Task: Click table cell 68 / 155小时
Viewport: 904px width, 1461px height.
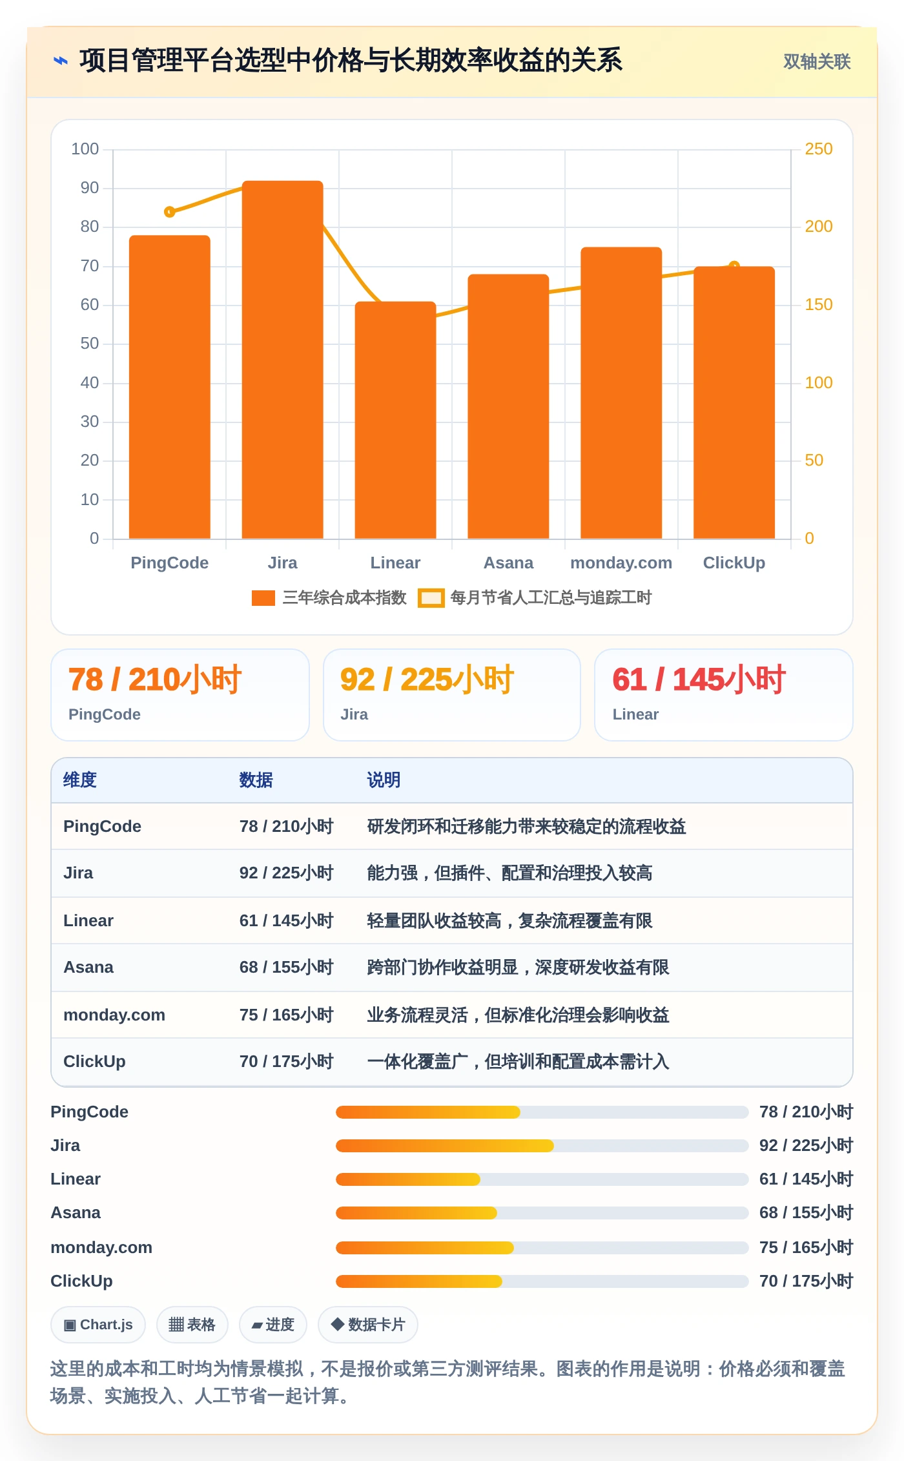Action: [287, 968]
